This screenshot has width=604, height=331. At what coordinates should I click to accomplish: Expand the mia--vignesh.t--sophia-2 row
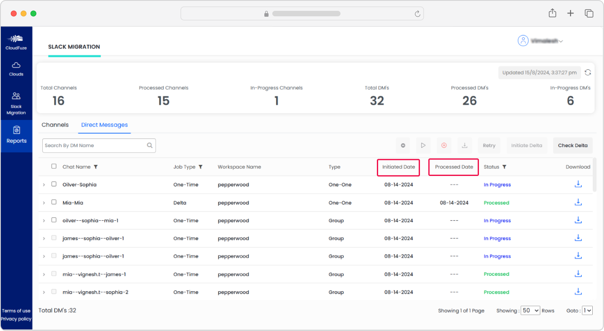pyautogui.click(x=44, y=293)
